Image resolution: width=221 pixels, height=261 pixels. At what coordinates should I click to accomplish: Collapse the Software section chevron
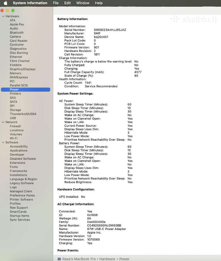(3, 142)
